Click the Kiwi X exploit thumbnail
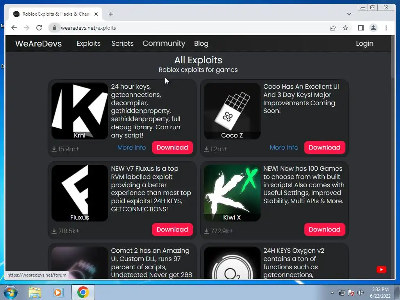The width and height of the screenshot is (400, 300). coord(232,193)
